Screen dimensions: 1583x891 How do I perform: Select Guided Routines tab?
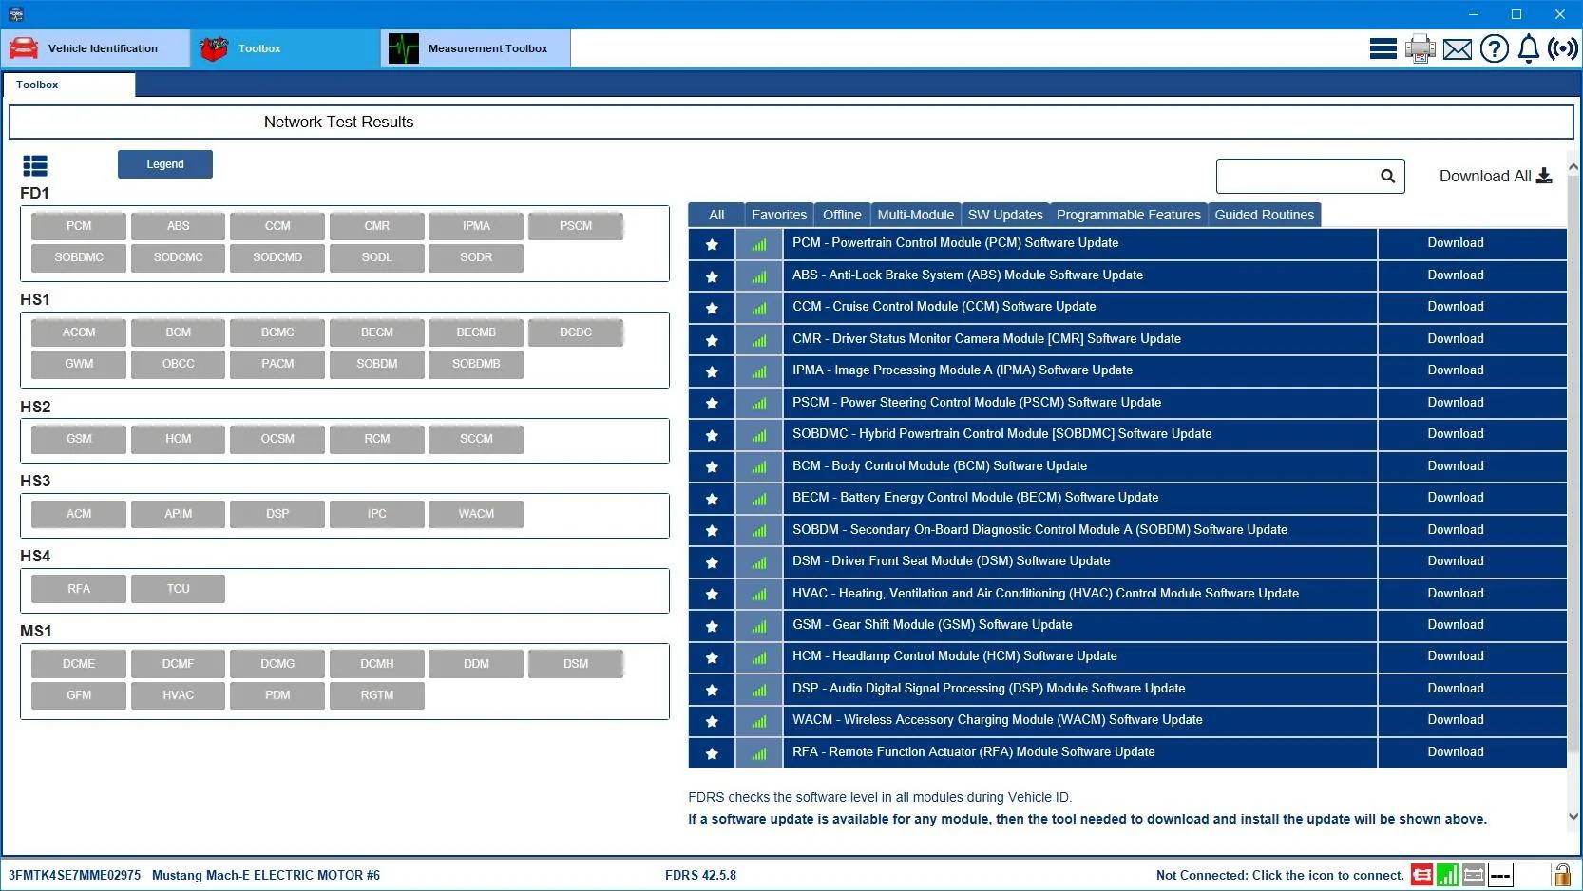click(1265, 215)
